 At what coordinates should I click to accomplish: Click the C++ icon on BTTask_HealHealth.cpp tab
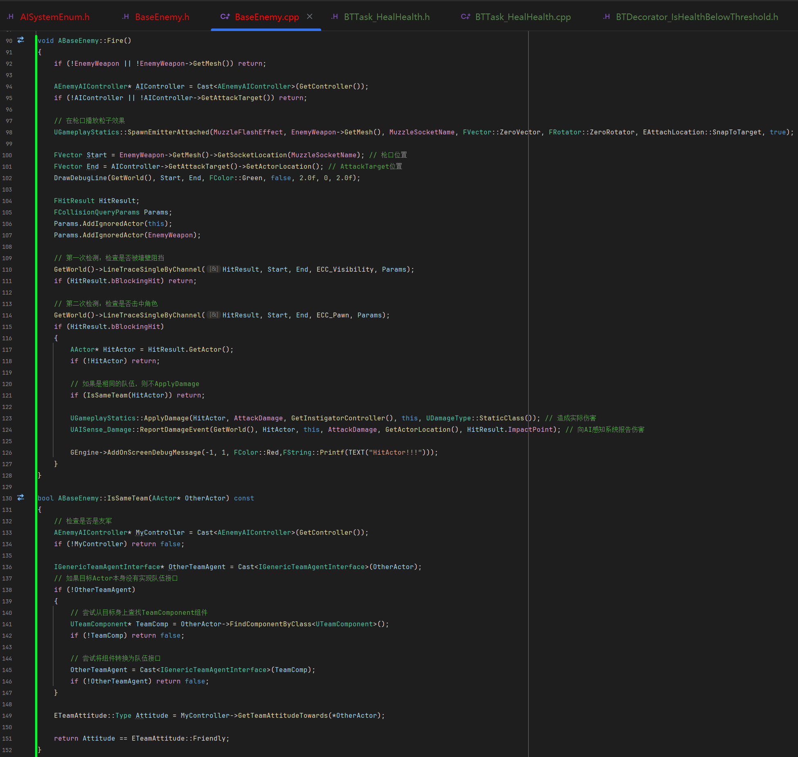465,17
